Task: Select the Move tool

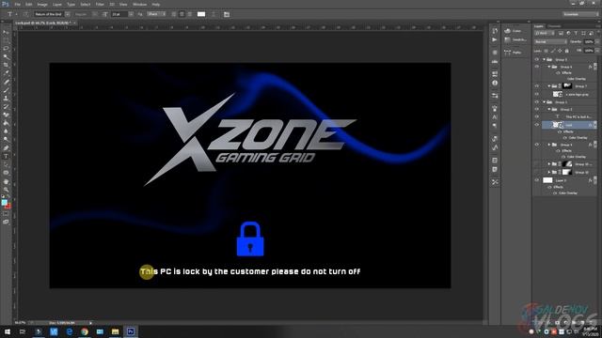Action: pos(7,32)
